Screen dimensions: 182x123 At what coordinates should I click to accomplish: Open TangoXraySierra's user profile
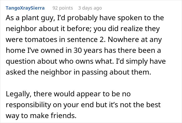tap(25, 8)
